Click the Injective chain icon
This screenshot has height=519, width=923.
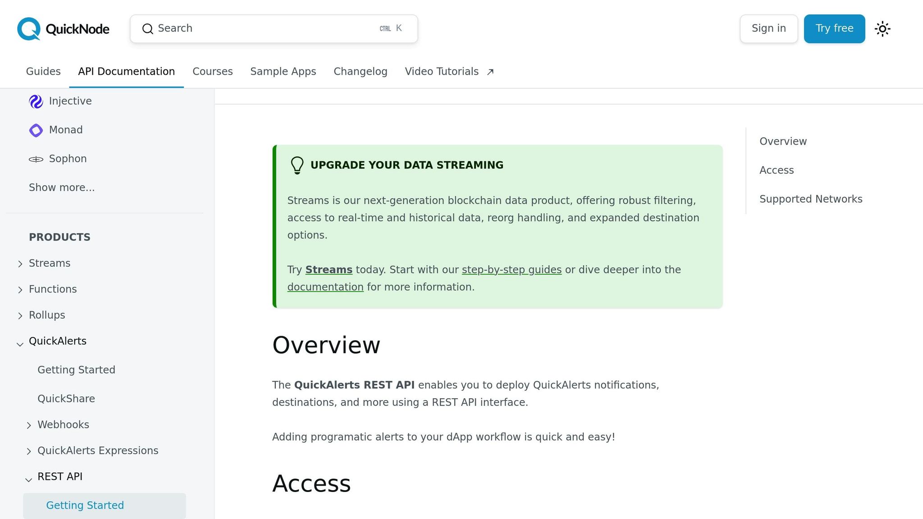click(x=36, y=101)
